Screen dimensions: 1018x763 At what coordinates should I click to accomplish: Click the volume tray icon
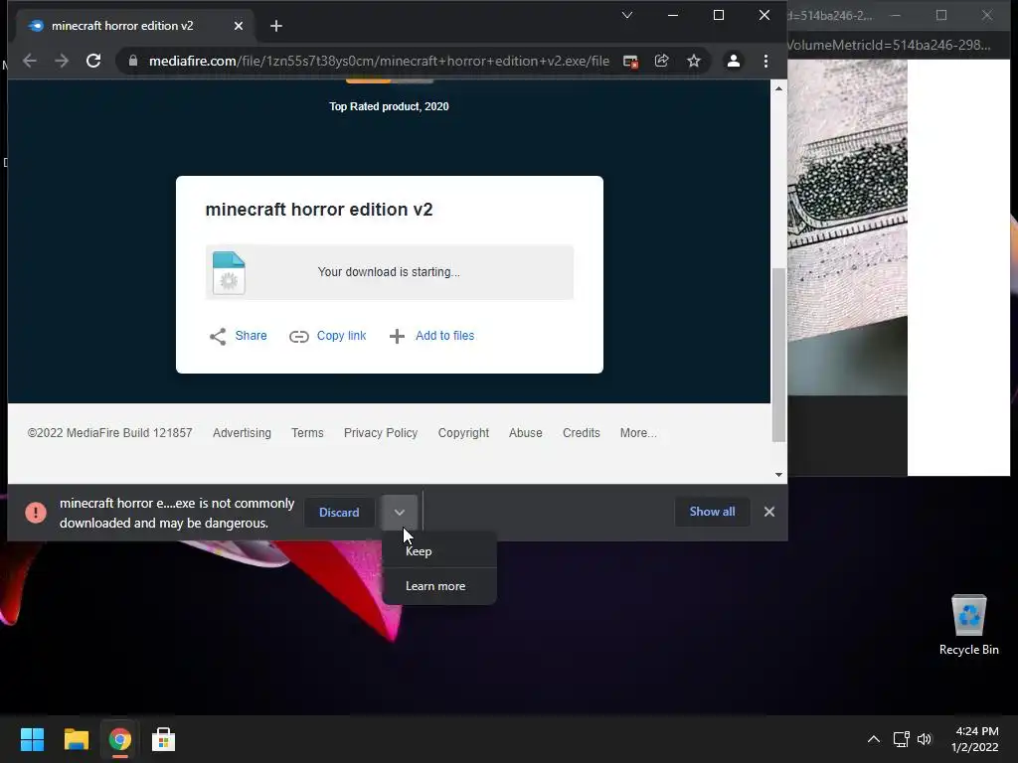(x=925, y=739)
